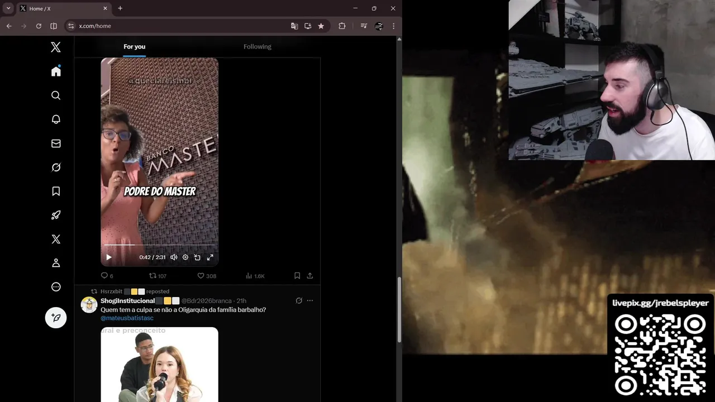Image resolution: width=715 pixels, height=402 pixels.
Task: Open Notifications bell icon
Action: tap(56, 119)
